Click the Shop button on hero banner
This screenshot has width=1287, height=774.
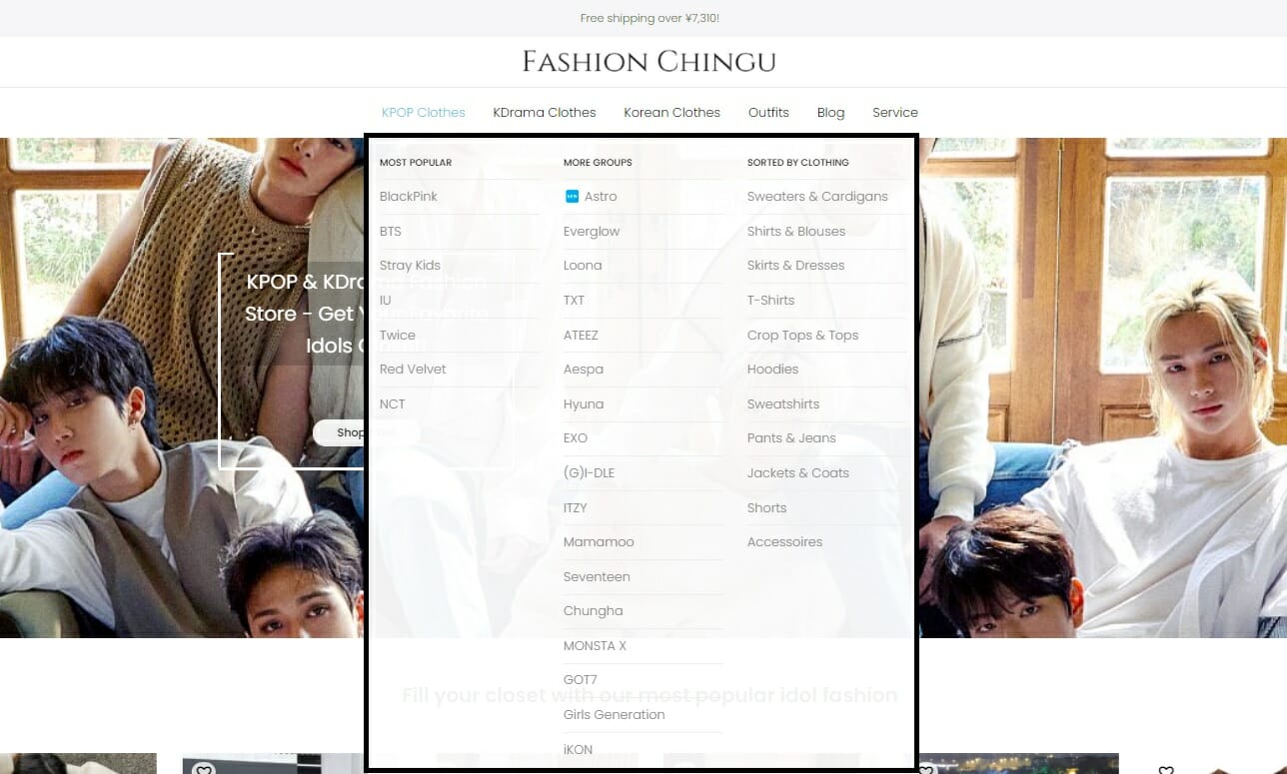pos(366,432)
